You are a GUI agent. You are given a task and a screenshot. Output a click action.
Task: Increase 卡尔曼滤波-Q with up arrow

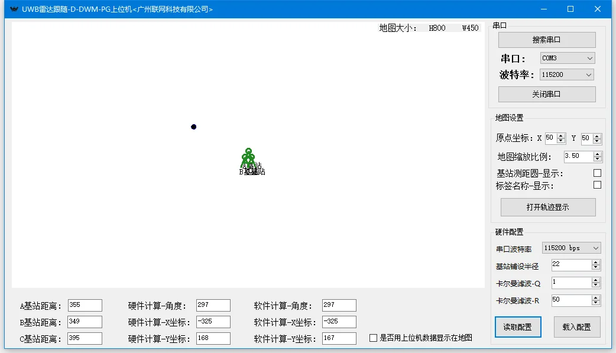(596, 280)
